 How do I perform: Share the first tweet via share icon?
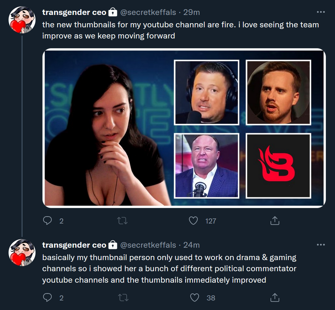click(x=275, y=221)
